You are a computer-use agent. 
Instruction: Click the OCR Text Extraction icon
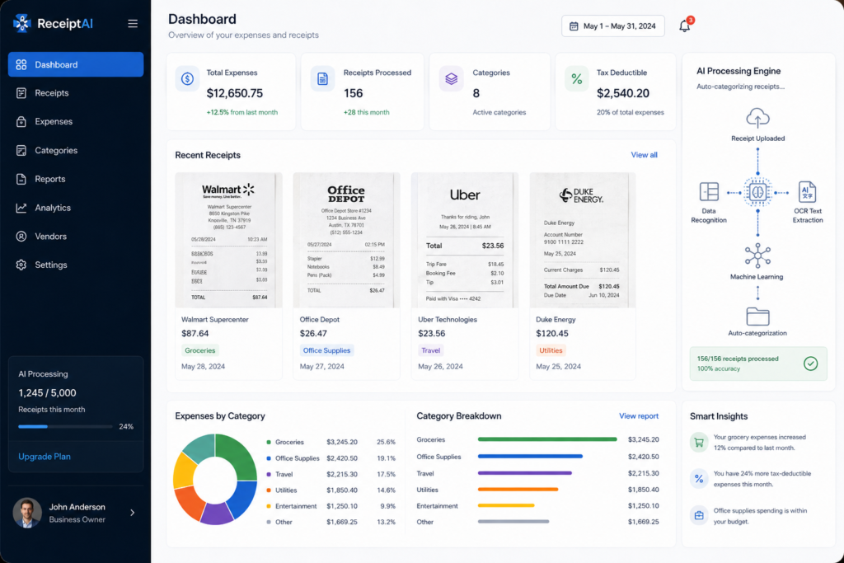click(x=806, y=191)
